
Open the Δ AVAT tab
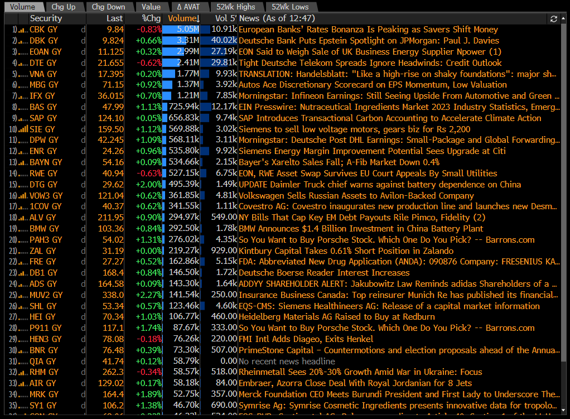pos(189,7)
